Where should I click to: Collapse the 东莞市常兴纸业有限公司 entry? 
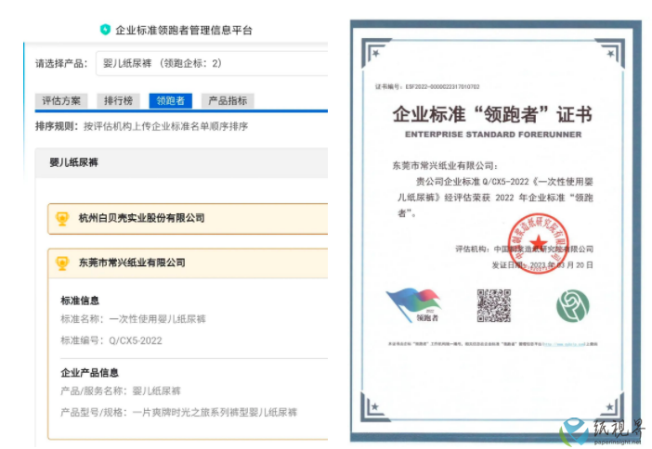pos(188,263)
